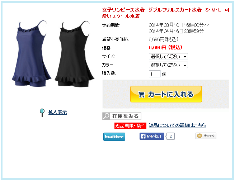Click the black swimsuit image
Screen dimensions: 235x181
tap(75, 54)
